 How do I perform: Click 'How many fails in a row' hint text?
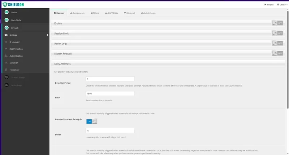(x=106, y=137)
